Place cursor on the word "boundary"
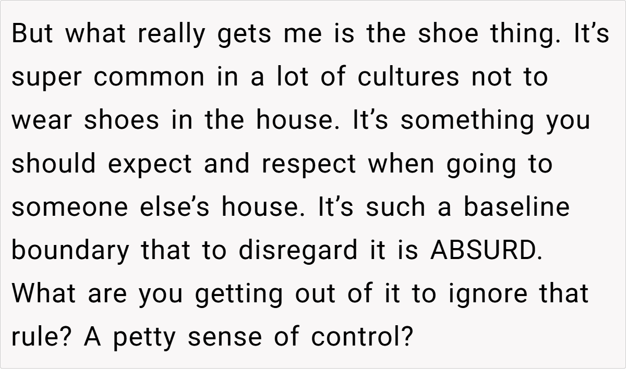626x369 pixels. (x=69, y=251)
